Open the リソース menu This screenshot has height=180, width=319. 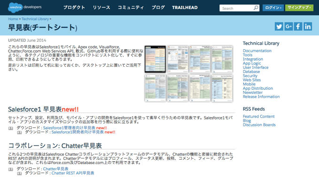pos(101,8)
